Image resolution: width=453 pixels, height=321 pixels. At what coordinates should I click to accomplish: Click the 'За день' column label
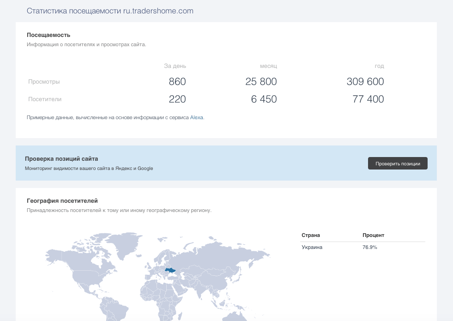[x=175, y=66]
